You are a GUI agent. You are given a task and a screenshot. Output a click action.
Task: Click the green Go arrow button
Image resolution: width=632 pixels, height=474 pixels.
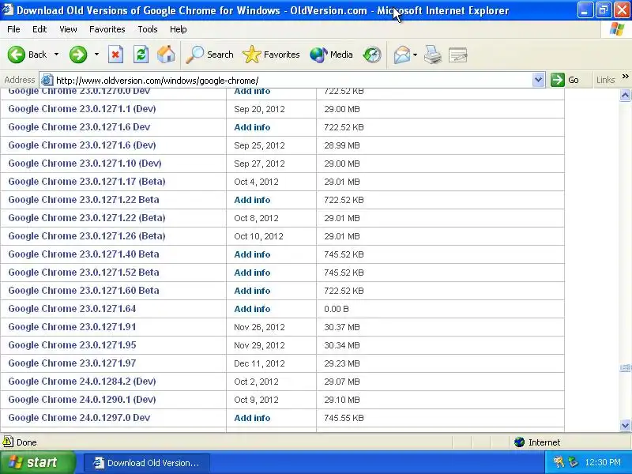[558, 80]
